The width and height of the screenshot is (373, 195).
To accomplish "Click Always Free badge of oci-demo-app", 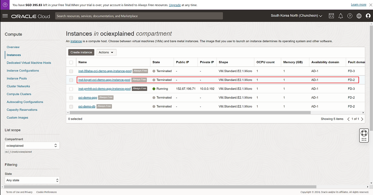I will 106,97.
